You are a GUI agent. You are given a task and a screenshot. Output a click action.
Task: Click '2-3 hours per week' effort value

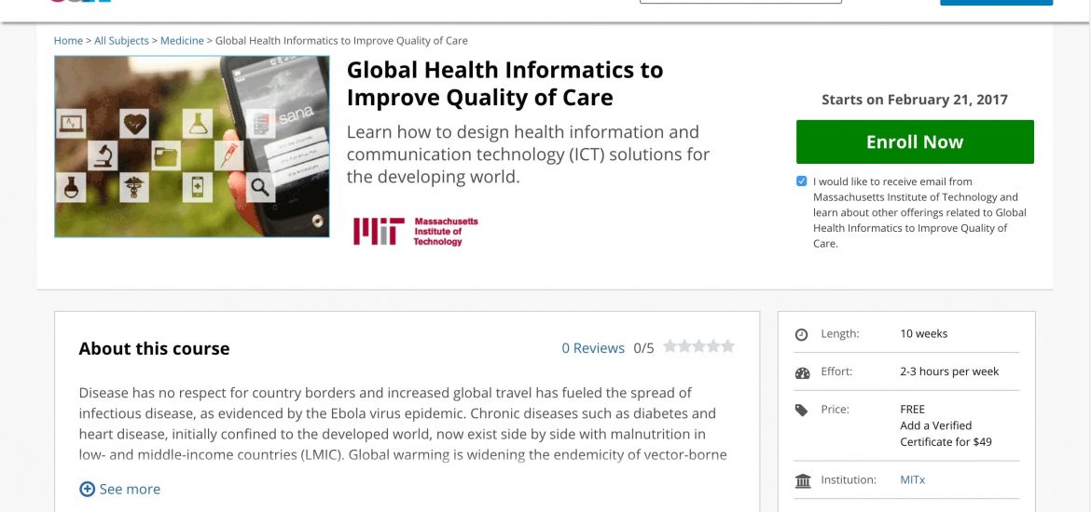(x=949, y=371)
